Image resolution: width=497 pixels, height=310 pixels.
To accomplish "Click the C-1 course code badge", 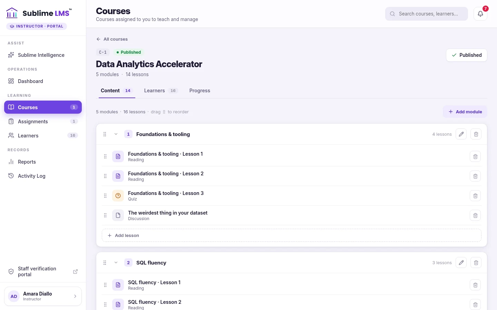I will click(x=103, y=52).
